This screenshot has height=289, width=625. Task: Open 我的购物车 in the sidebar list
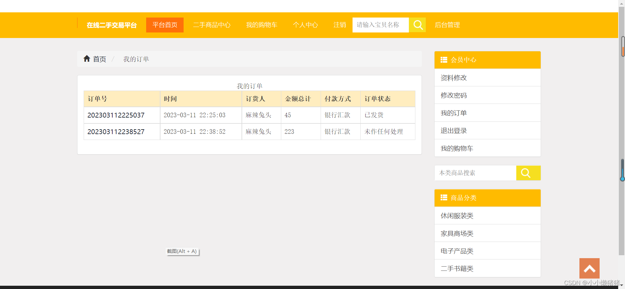[x=487, y=148]
